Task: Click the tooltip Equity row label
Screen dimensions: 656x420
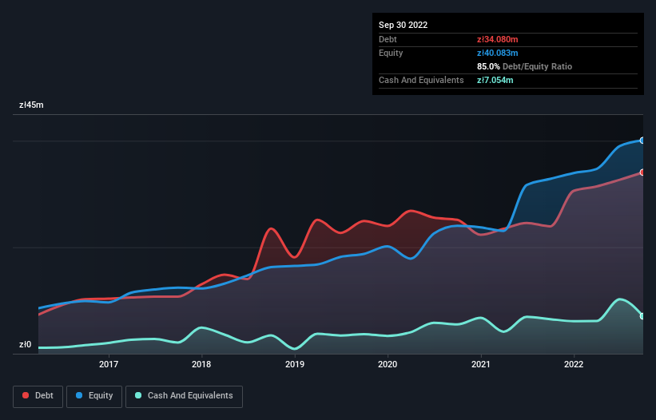Action: [391, 53]
